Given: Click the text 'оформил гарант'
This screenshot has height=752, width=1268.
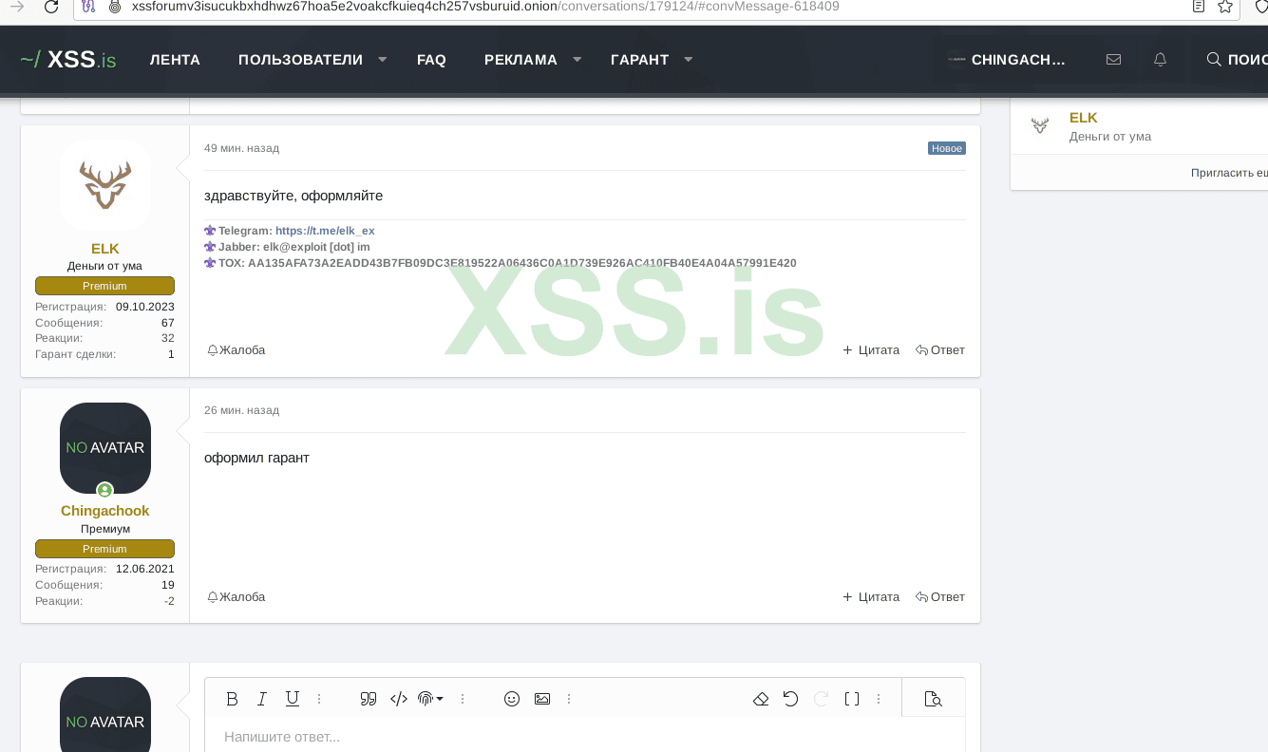Looking at the screenshot, I should (x=256, y=458).
